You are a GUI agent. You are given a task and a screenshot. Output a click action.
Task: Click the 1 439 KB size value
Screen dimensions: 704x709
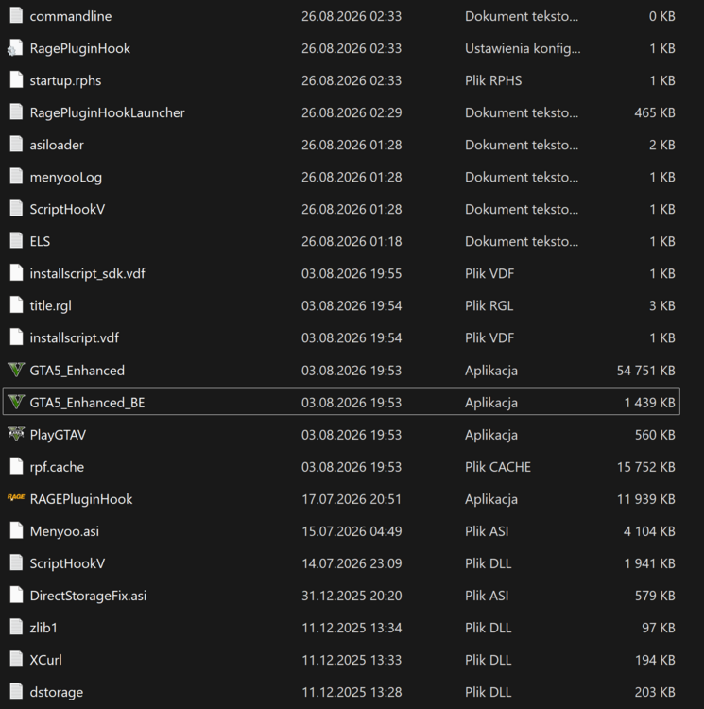click(649, 403)
